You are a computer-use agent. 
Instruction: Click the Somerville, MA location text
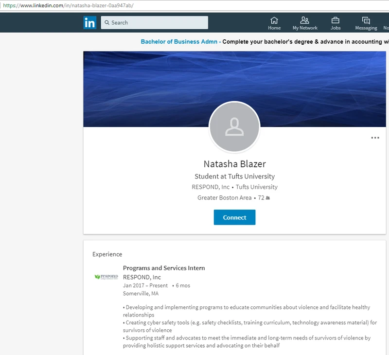point(141,293)
